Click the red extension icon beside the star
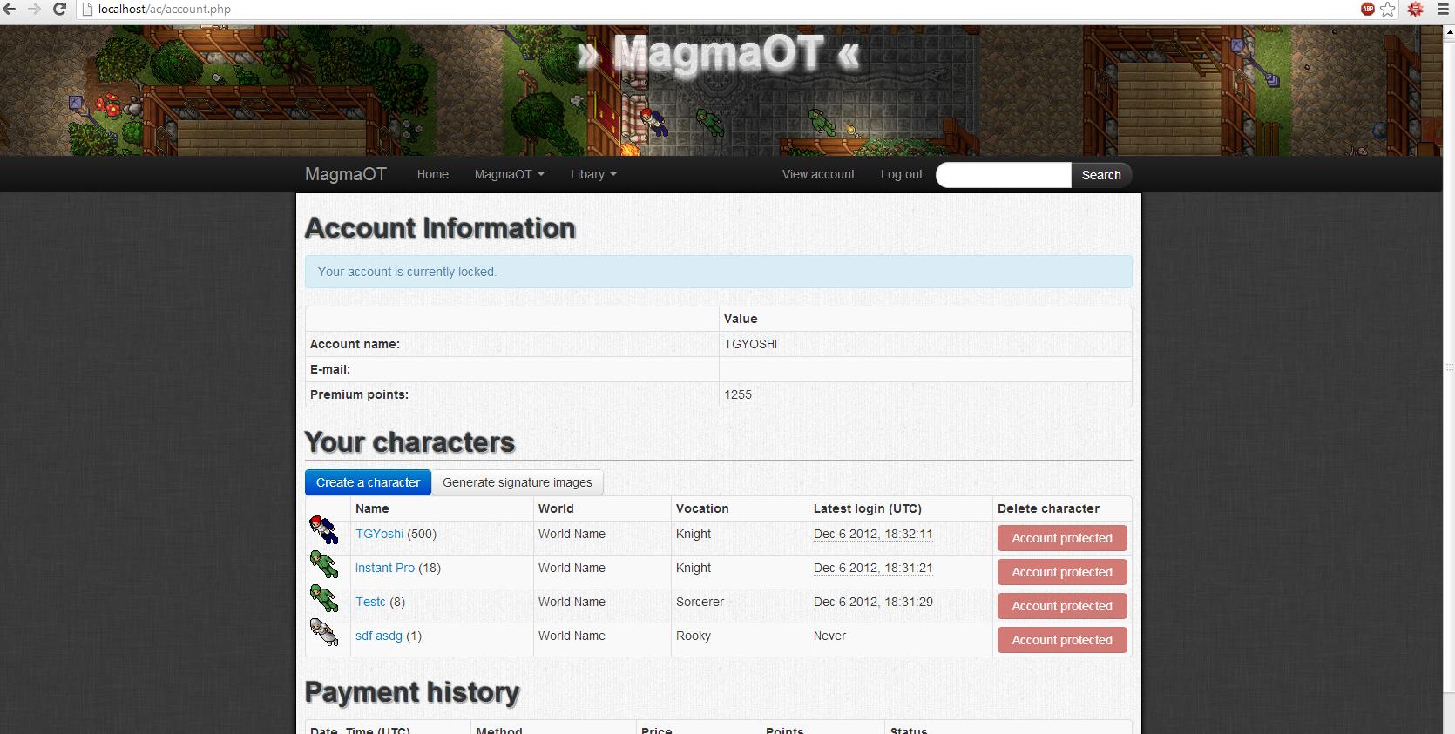 coord(1416,10)
